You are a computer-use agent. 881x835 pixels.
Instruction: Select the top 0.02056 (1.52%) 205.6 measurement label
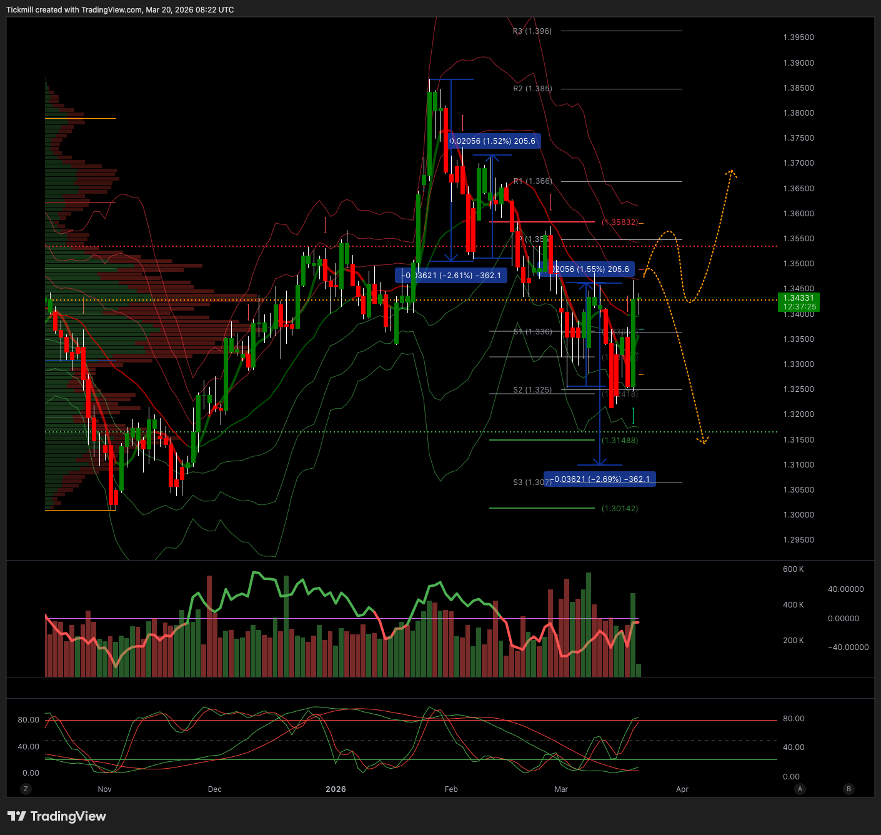click(x=493, y=141)
